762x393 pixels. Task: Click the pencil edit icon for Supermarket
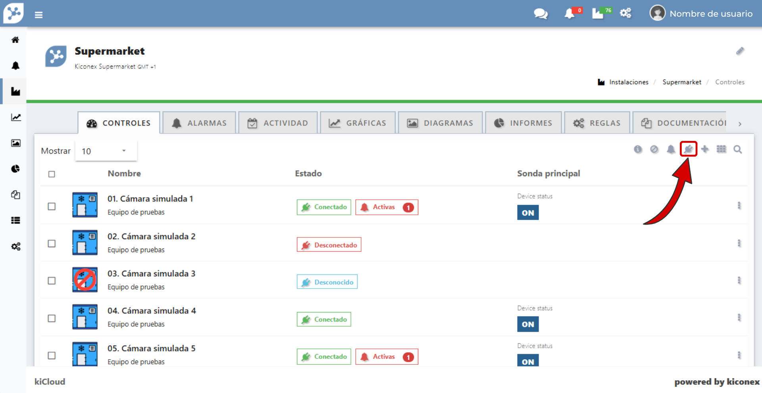(740, 51)
